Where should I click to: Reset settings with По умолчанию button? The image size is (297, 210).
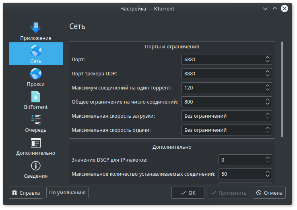67,193
